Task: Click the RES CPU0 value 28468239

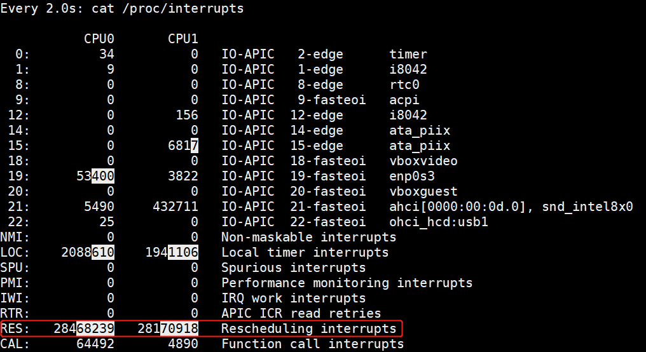Action: click(x=84, y=328)
